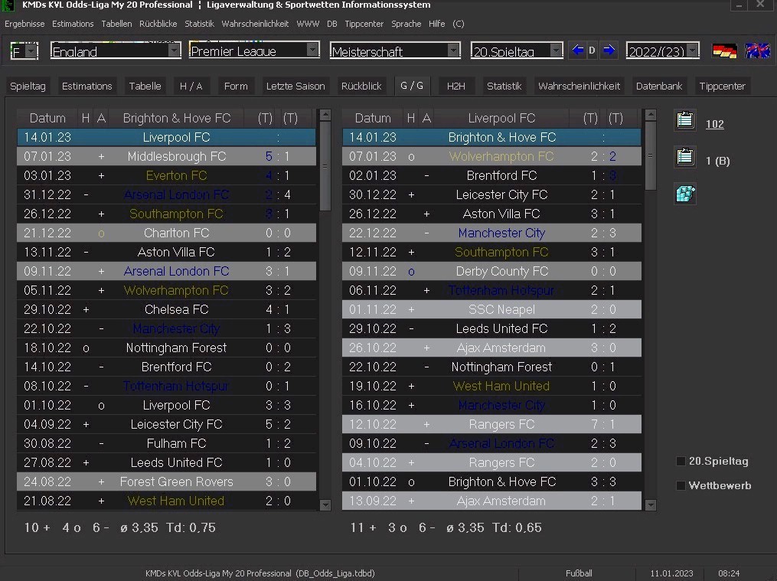This screenshot has width=777, height=581.
Task: Enable the Wettbewerb checkbox
Action: pos(681,485)
